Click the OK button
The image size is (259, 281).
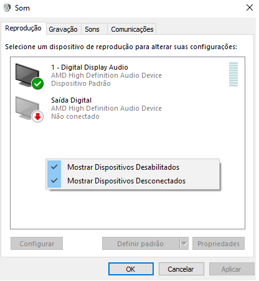131,269
